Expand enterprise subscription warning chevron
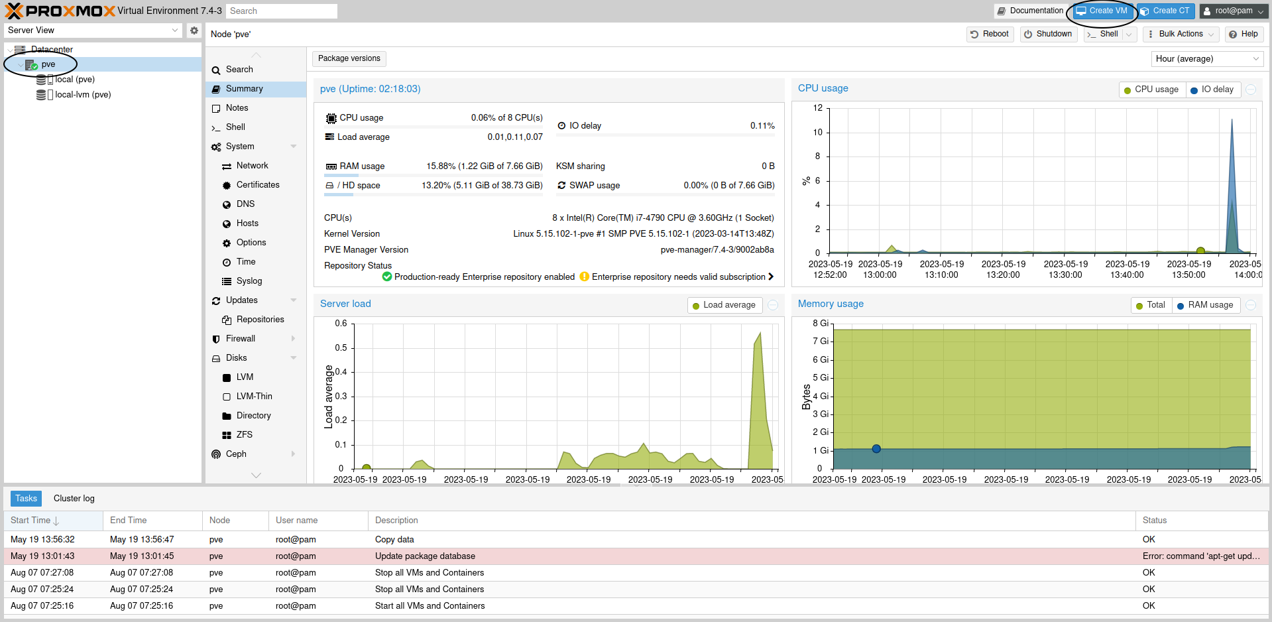This screenshot has height=622, width=1272. point(771,277)
